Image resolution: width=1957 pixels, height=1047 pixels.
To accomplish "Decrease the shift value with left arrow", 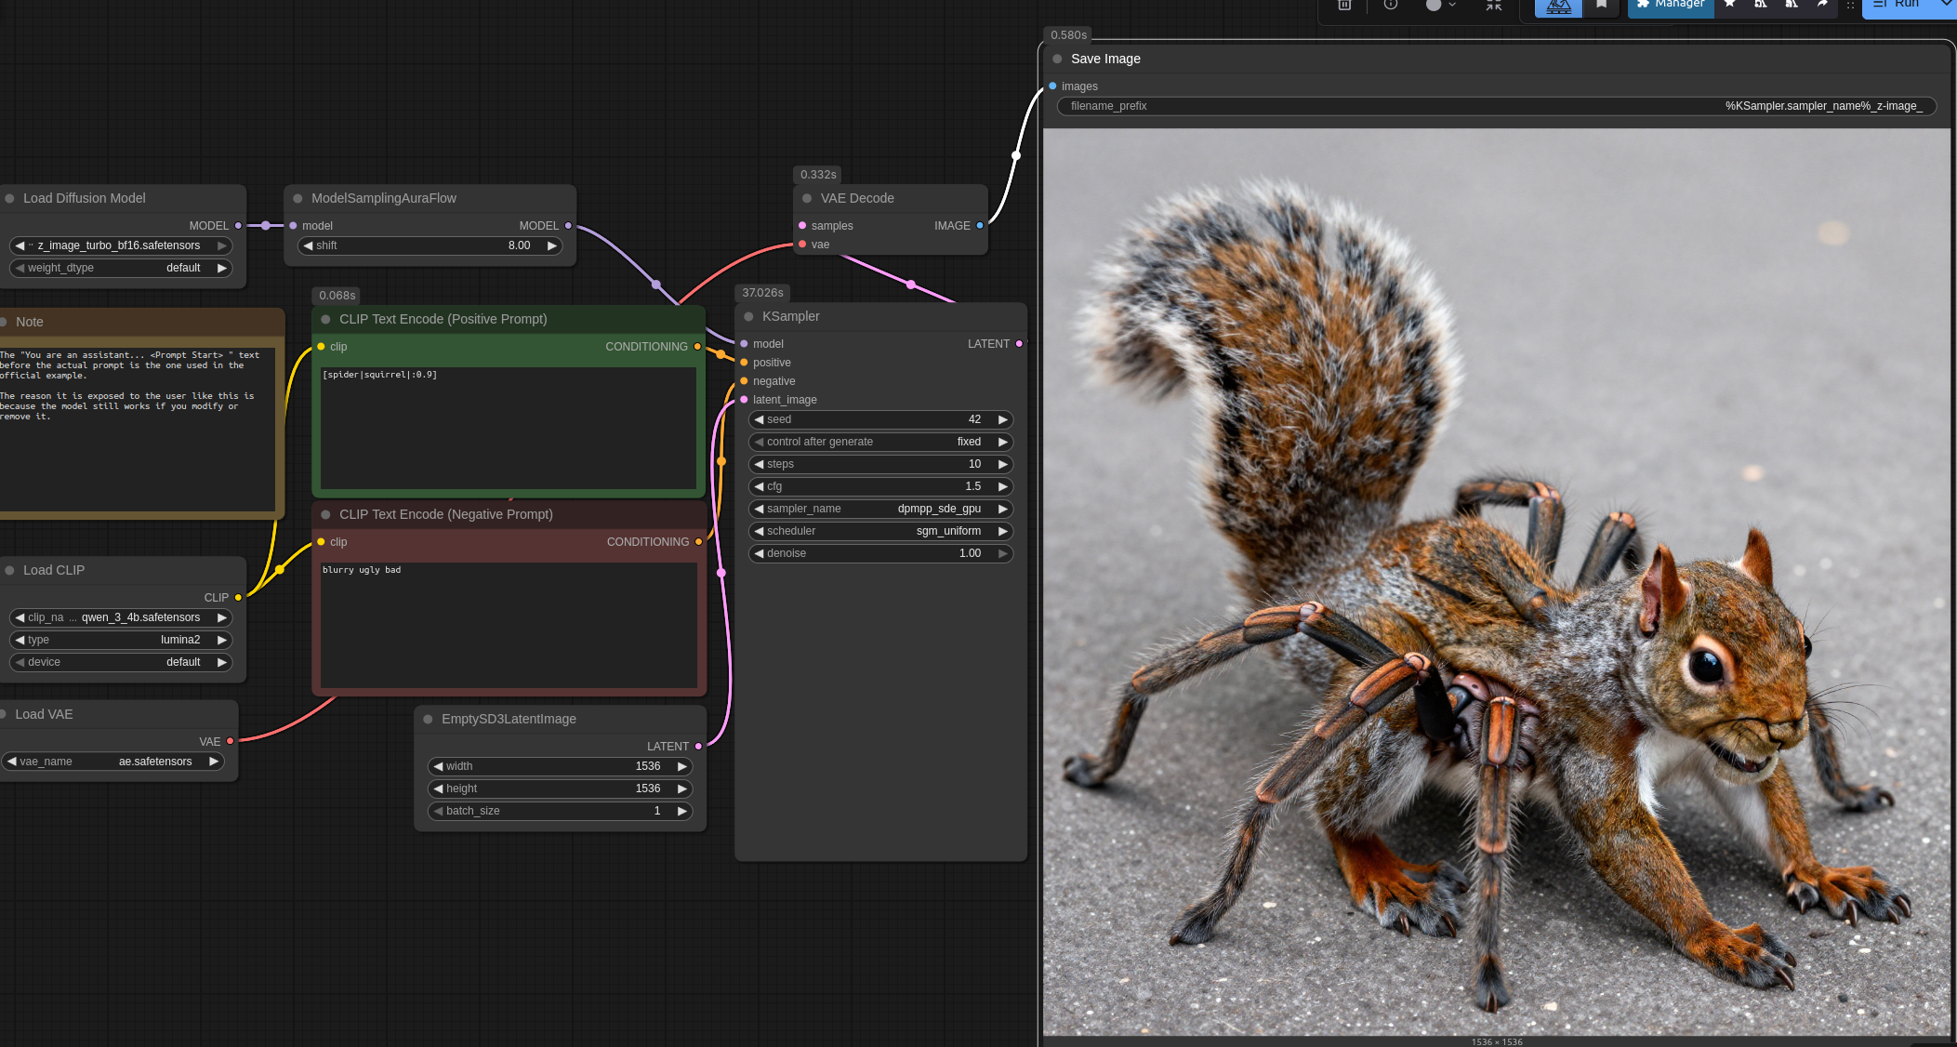I will (x=309, y=245).
